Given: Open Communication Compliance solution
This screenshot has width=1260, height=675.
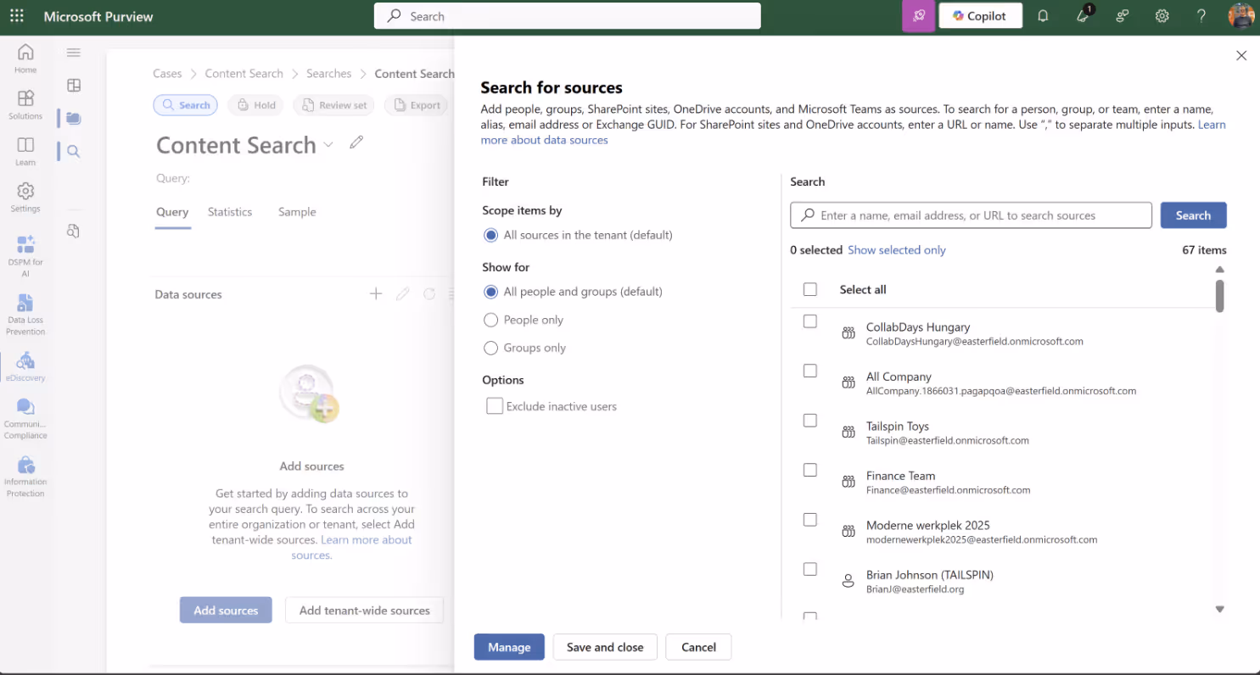Looking at the screenshot, I should coord(25,419).
